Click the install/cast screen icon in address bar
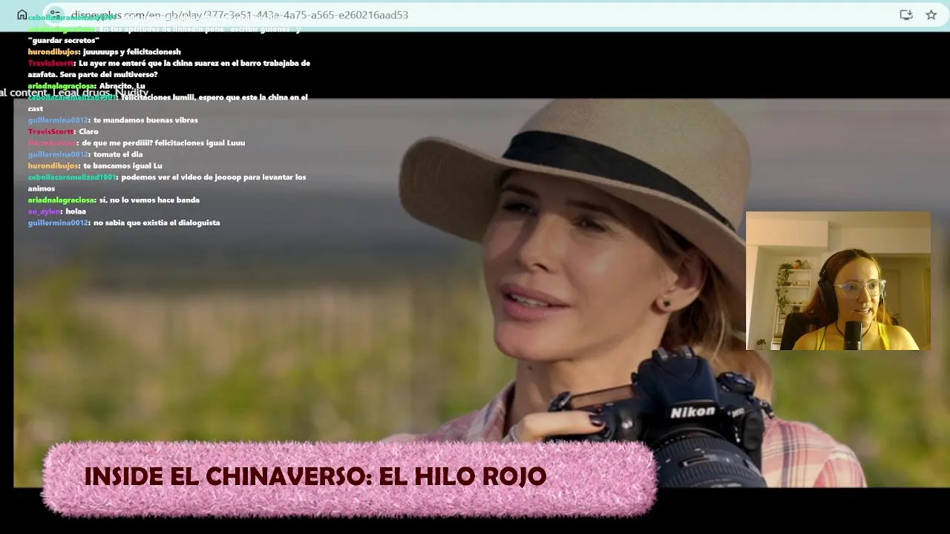 (906, 15)
